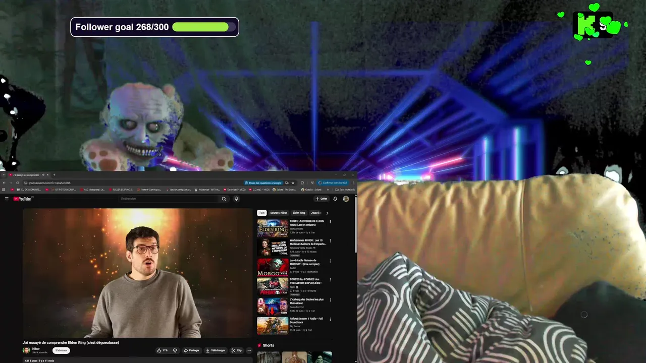Screen dimensions: 646x363
Task: Open options menu for the MORGOTH video
Action: (x=331, y=261)
